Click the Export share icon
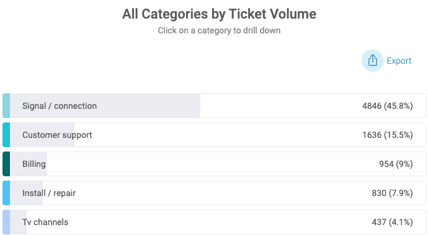Image resolution: width=428 pixels, height=235 pixels. pyautogui.click(x=373, y=61)
